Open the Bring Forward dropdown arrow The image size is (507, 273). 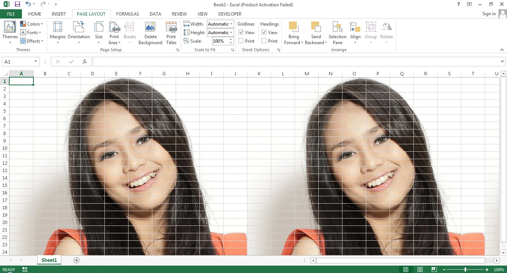point(302,43)
